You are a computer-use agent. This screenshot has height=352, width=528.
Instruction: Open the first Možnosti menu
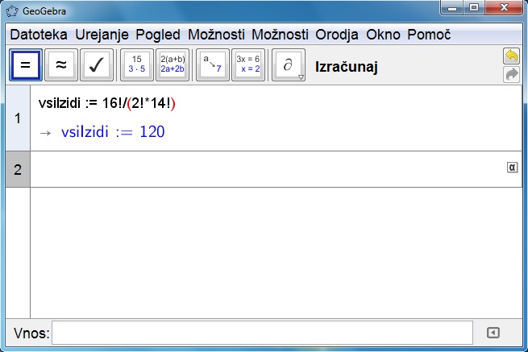pos(216,35)
